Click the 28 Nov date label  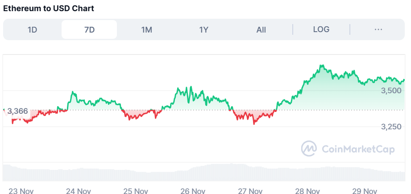(308, 191)
